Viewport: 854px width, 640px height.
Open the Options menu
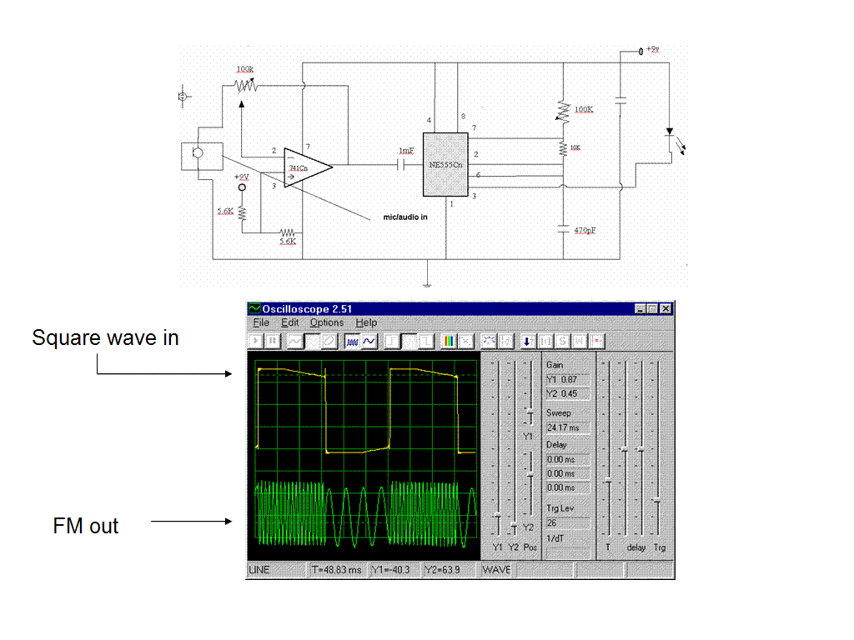[327, 322]
